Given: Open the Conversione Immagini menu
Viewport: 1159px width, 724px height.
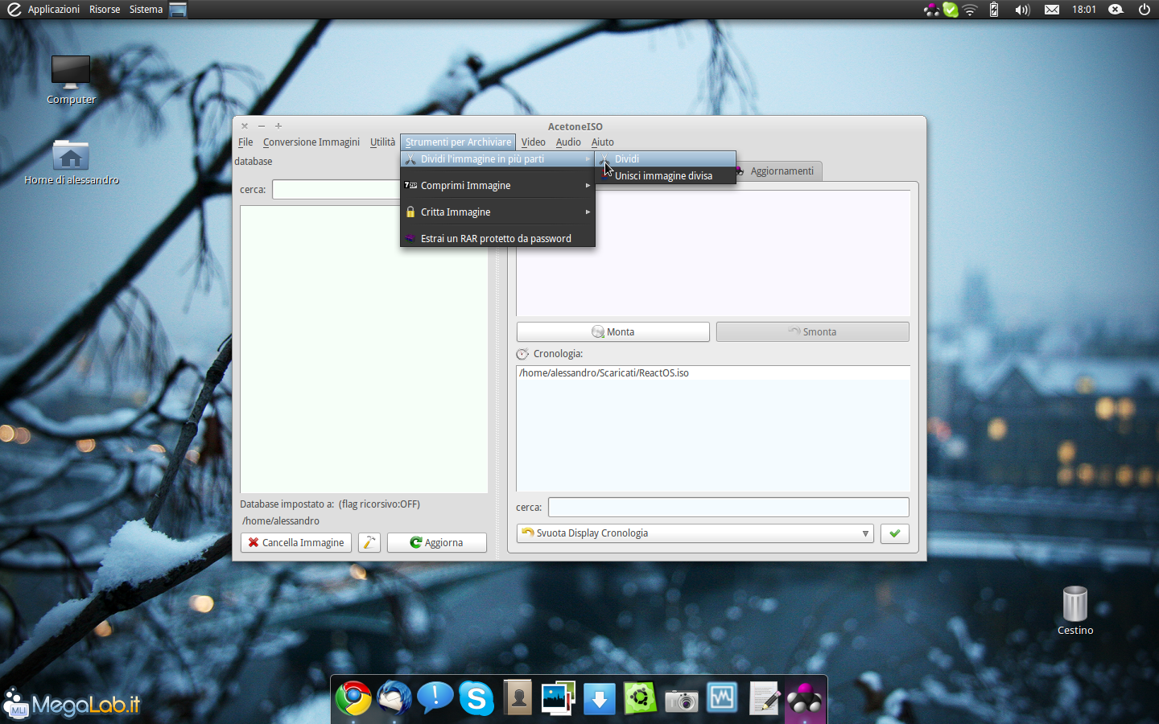Looking at the screenshot, I should 311,142.
